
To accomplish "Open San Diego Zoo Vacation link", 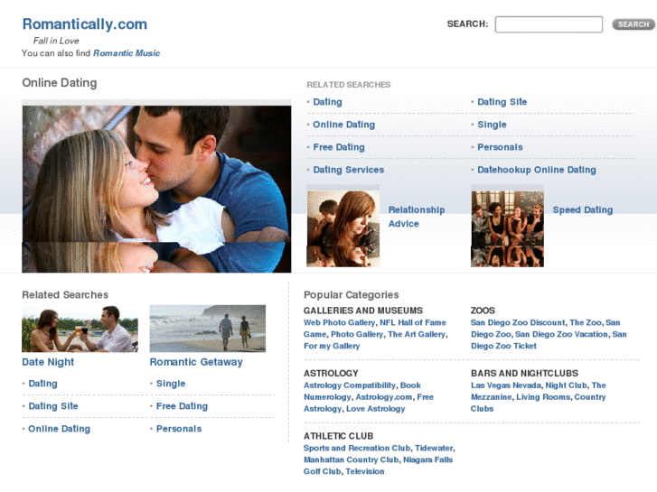I will (x=561, y=334).
